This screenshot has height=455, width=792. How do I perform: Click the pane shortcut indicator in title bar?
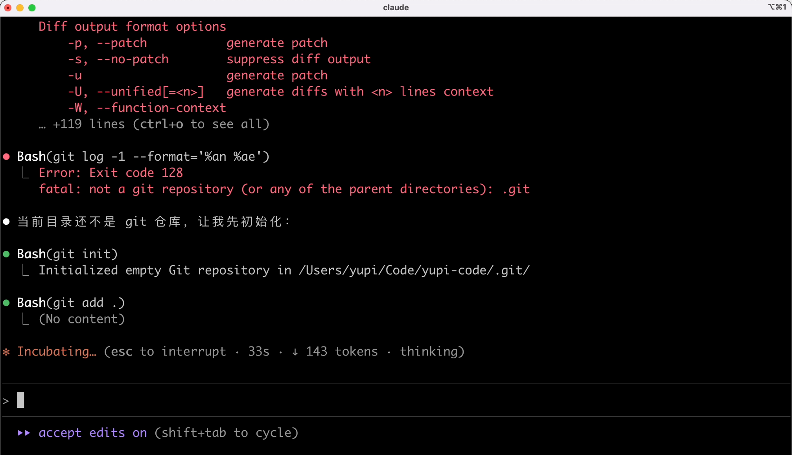(x=777, y=7)
